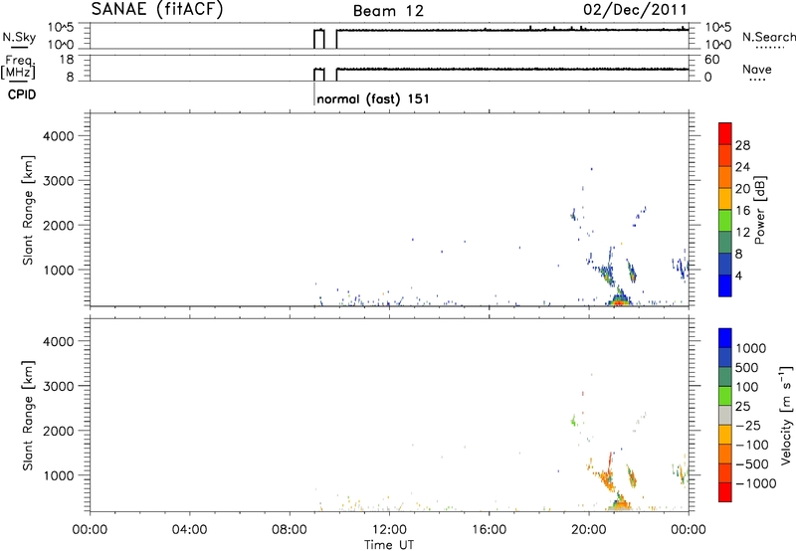Click the Nave legend label
The image size is (796, 551).
757,69
